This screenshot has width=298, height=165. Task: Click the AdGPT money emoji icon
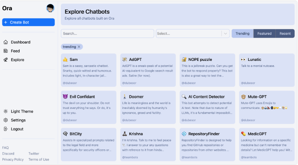click(x=125, y=60)
